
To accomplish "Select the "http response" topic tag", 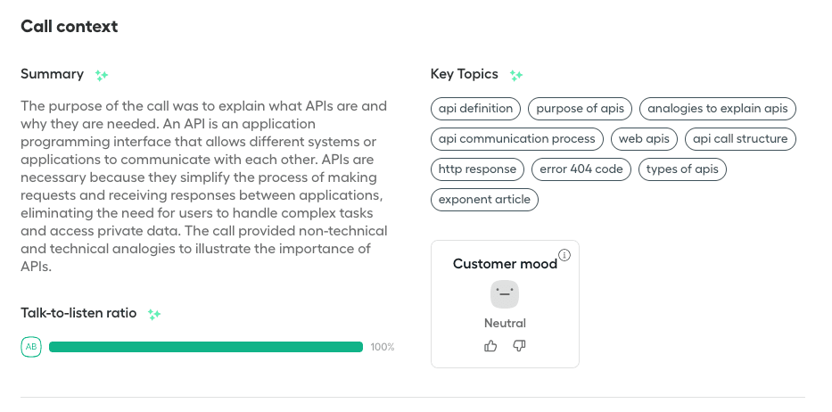I will (x=477, y=169).
